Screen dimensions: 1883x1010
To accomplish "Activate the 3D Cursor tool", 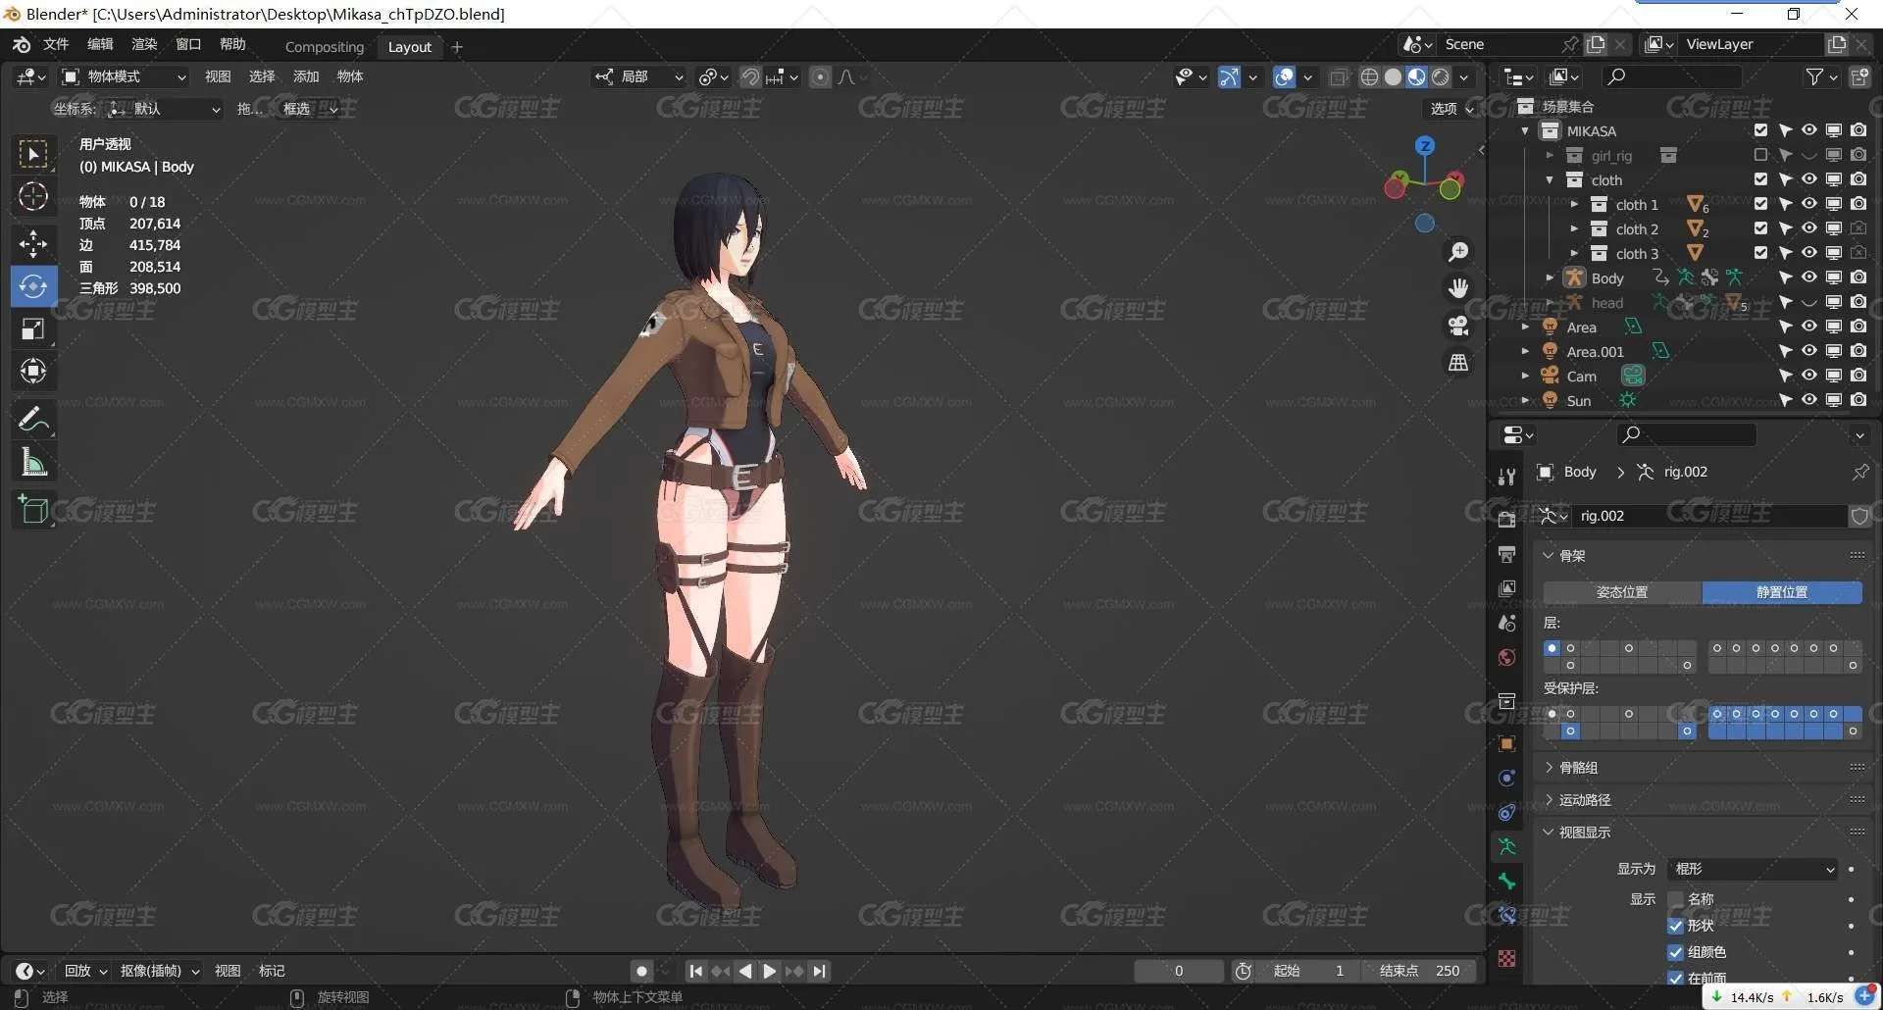I will pyautogui.click(x=33, y=197).
